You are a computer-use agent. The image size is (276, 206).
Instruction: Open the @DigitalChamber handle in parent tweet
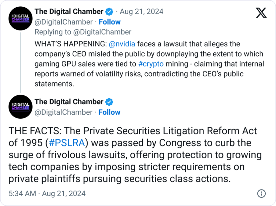pos(64,22)
